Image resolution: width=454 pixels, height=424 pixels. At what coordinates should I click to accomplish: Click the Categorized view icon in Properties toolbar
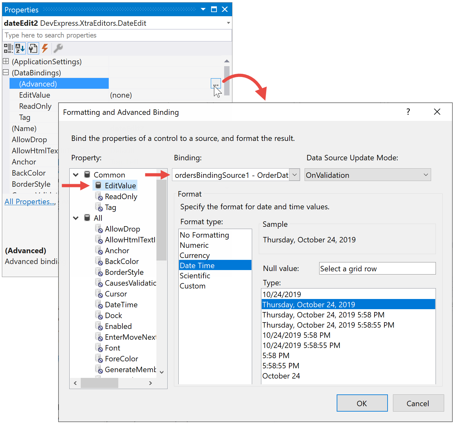8,48
